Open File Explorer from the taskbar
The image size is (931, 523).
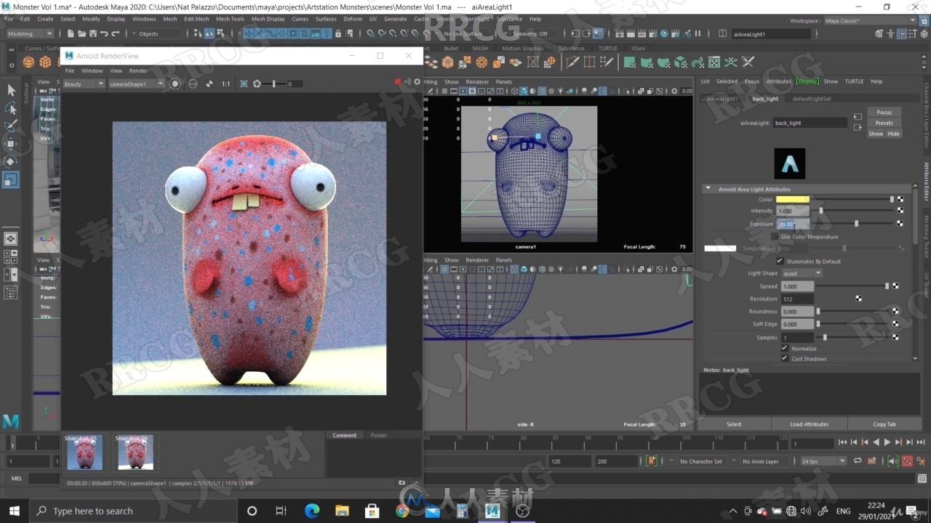pyautogui.click(x=342, y=511)
